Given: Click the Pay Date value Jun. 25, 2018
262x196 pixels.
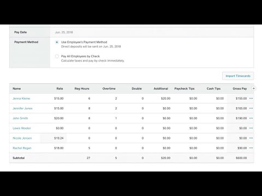Looking at the screenshot, I should click(x=64, y=32).
